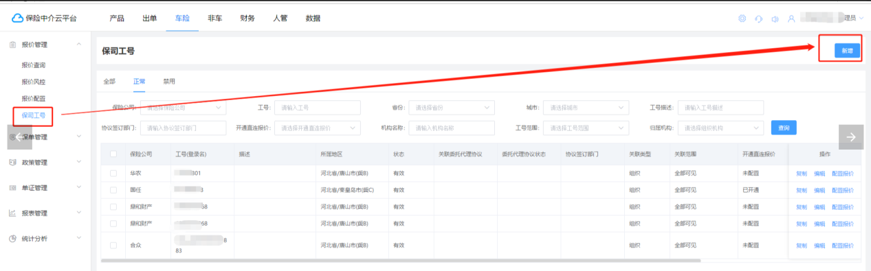Click 配置报价 in the 华农 row
This screenshot has width=871, height=271.
(x=843, y=174)
